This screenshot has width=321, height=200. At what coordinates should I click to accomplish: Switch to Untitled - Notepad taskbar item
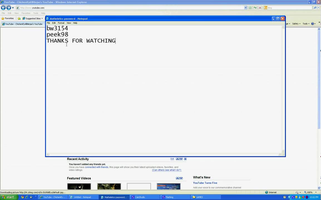(x=83, y=197)
